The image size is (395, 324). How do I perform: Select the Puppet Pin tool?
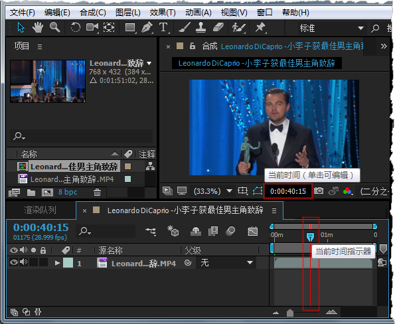click(x=260, y=27)
